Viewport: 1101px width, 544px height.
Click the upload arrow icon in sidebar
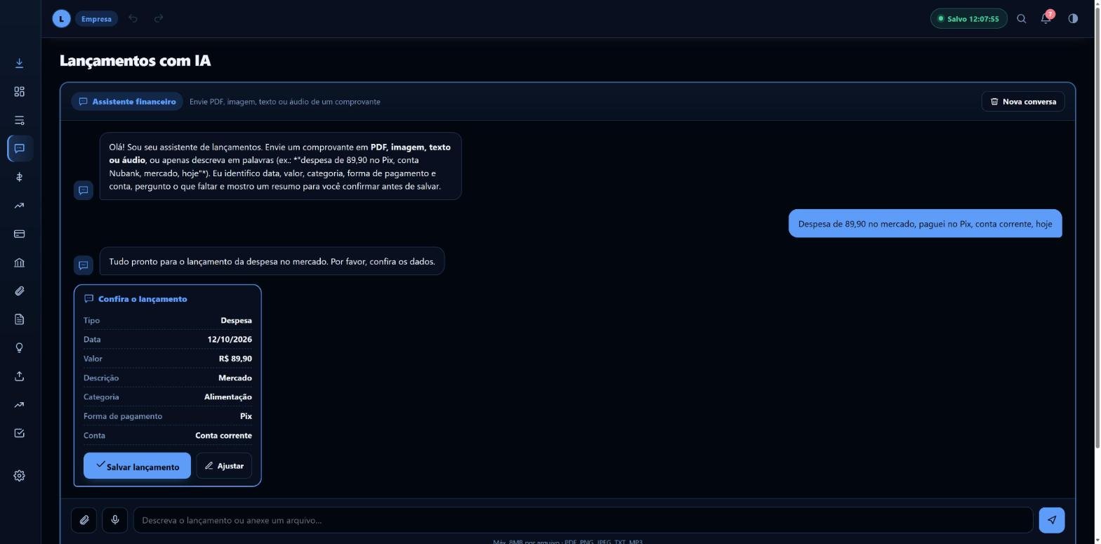19,376
